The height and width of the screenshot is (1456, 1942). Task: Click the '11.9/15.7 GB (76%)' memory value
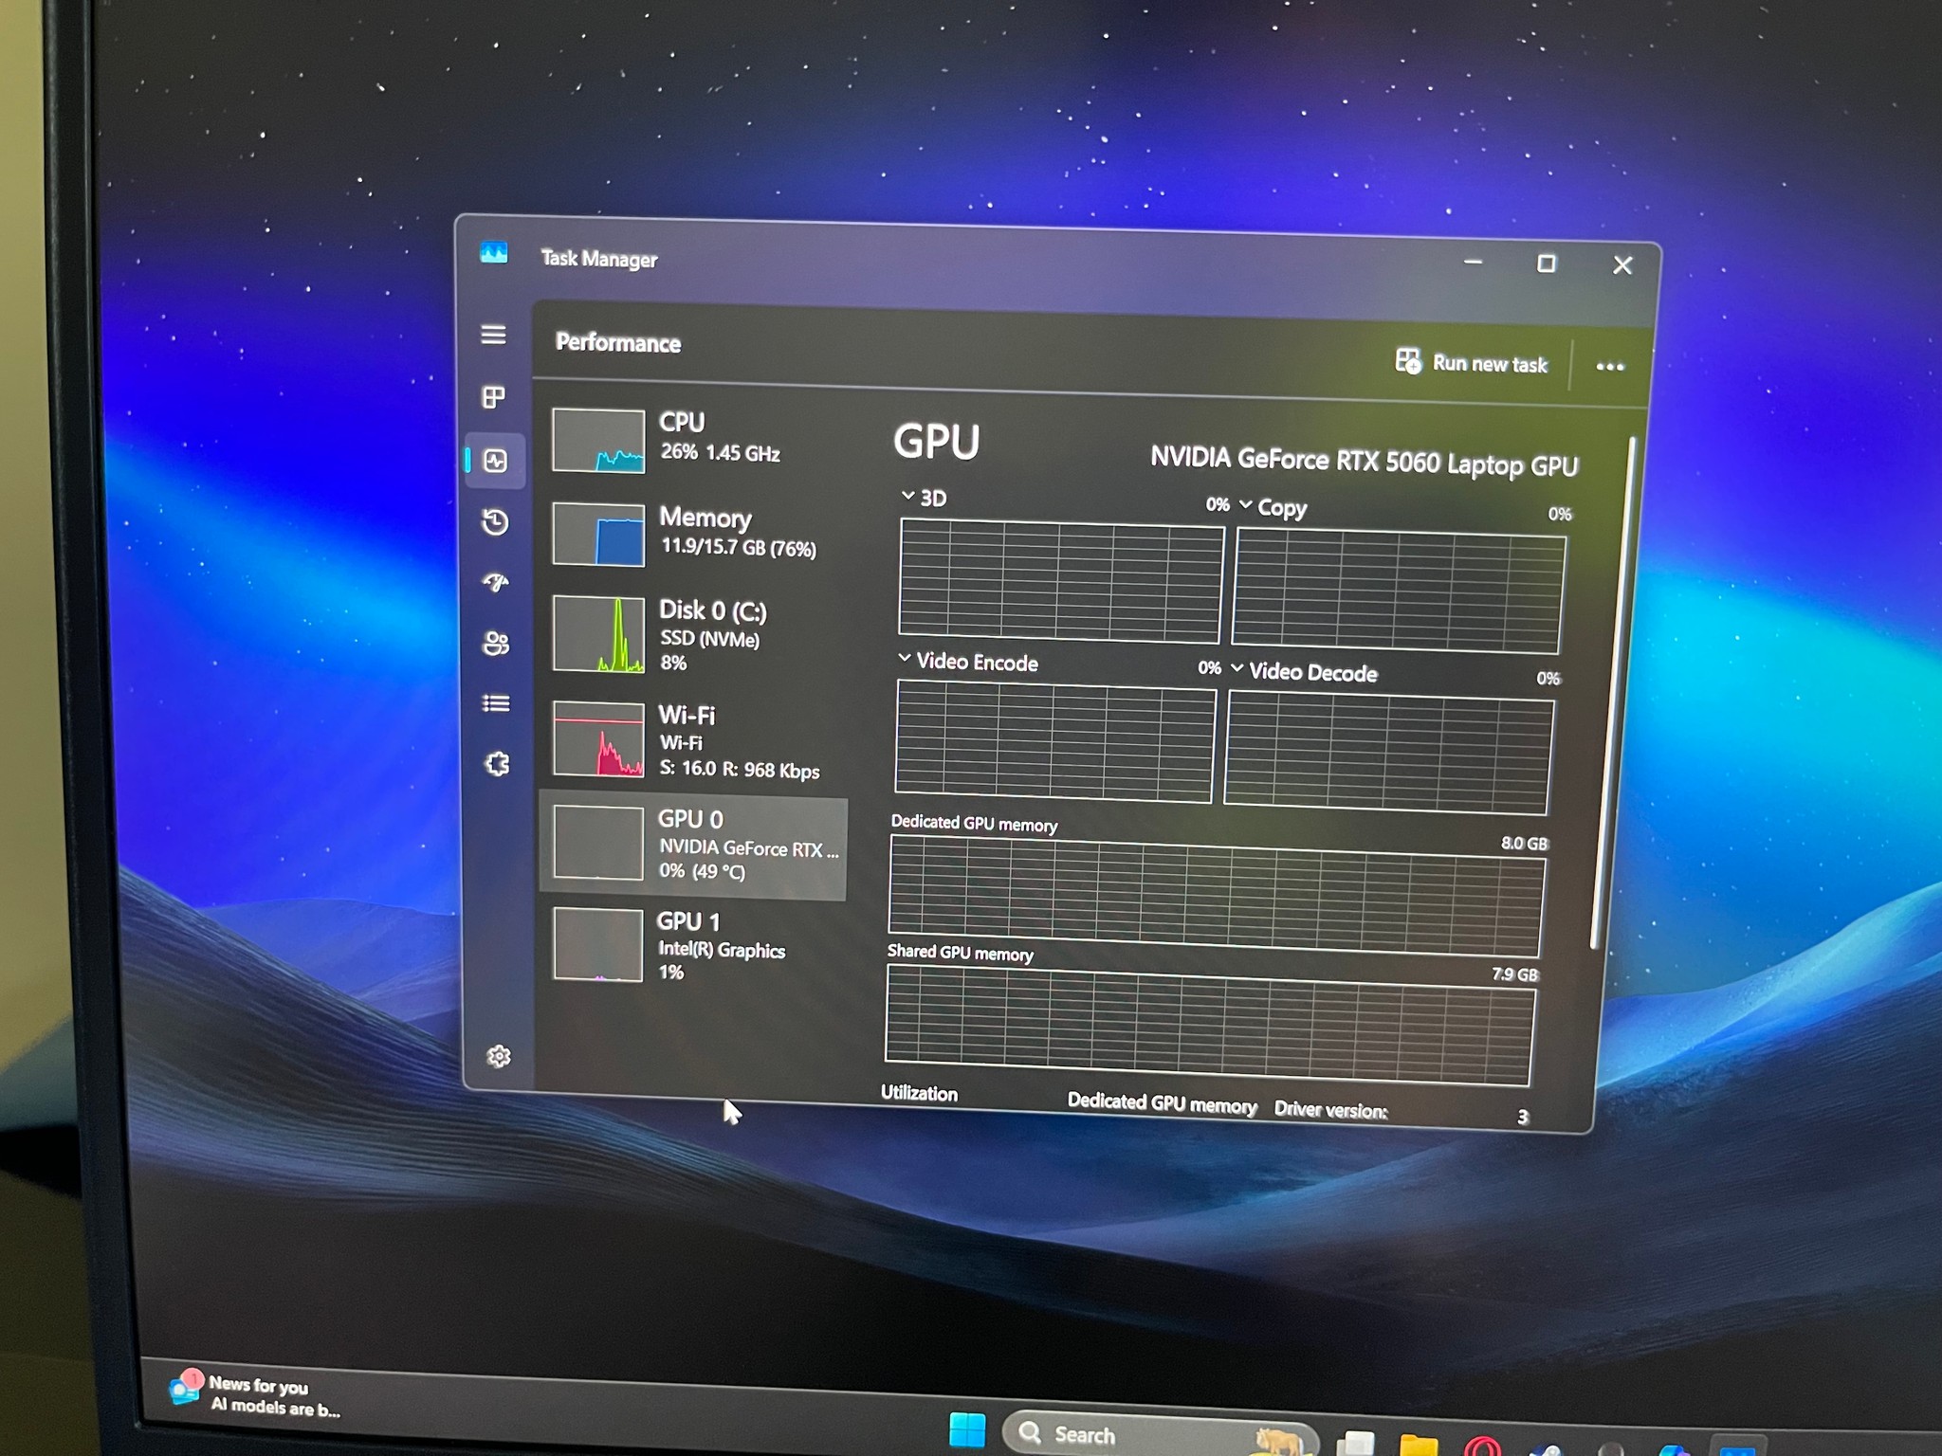739,547
